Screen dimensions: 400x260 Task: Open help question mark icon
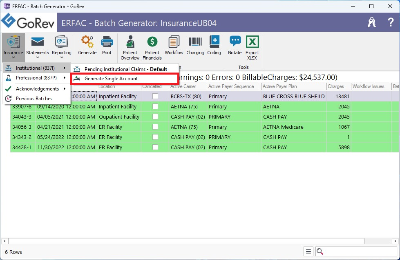tap(391, 22)
